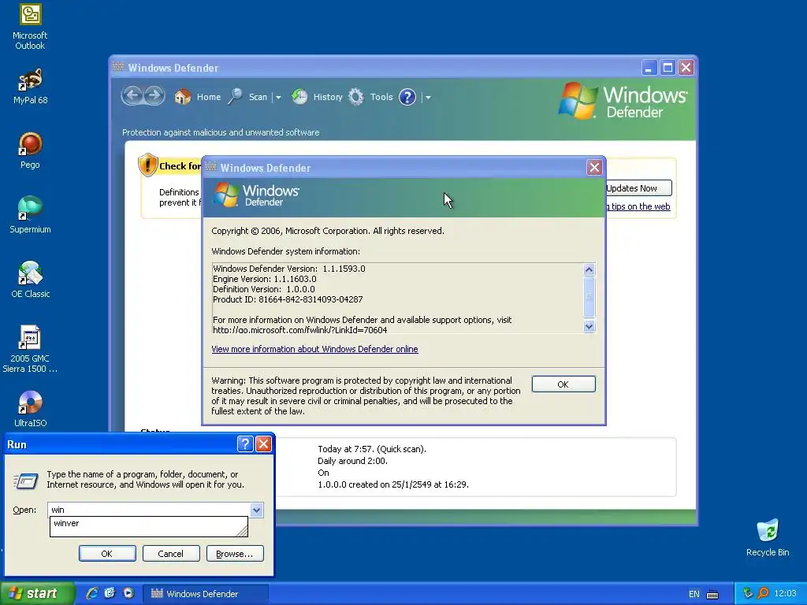Launch UltraISO desktop shortcut

[30, 409]
